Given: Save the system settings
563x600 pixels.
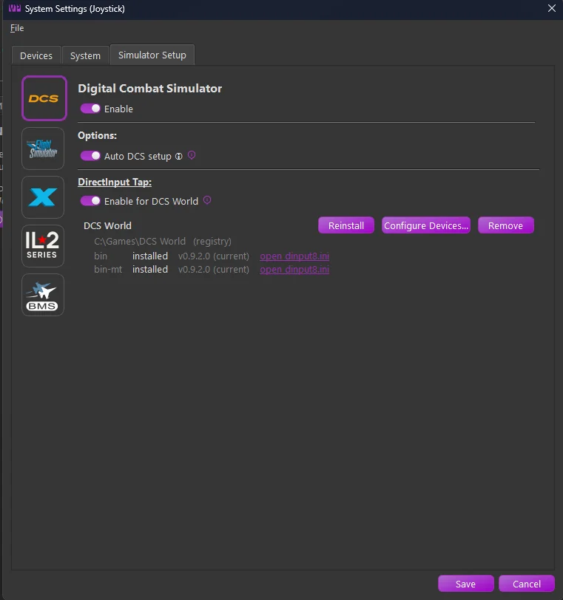Looking at the screenshot, I should (466, 584).
